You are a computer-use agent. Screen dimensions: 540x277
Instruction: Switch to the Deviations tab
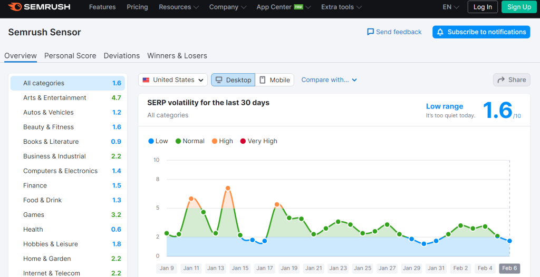click(122, 56)
